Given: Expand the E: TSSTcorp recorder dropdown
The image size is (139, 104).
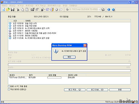Looking at the screenshot, I should pos(99,9).
